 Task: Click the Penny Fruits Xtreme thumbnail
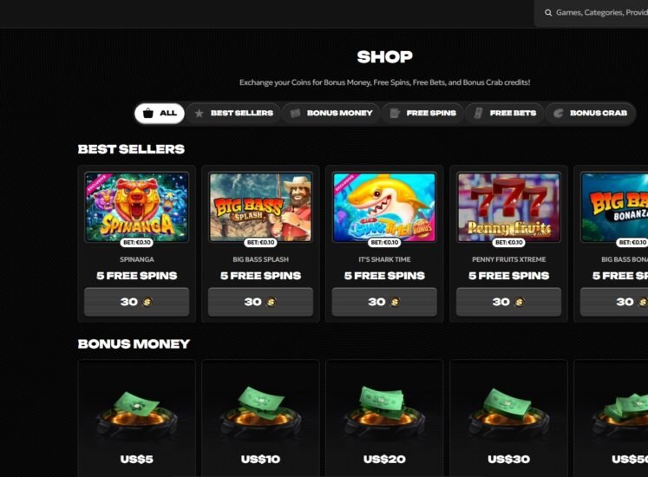pos(508,207)
